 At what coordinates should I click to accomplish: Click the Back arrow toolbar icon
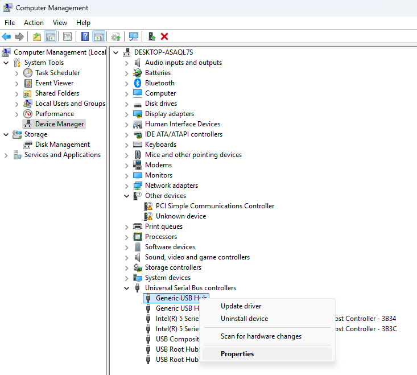(6, 36)
